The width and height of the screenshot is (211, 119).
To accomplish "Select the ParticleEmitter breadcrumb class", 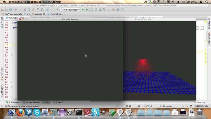I will tap(56, 14).
